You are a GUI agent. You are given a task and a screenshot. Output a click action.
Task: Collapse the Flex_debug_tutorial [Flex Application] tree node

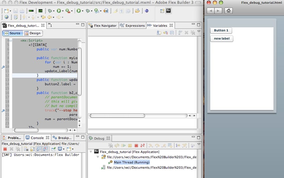pos(91,152)
